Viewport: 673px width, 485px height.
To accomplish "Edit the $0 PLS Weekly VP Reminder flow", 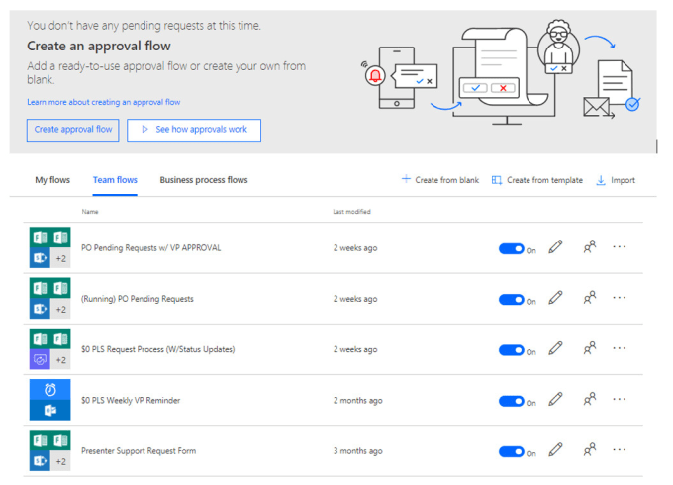I will click(x=555, y=399).
